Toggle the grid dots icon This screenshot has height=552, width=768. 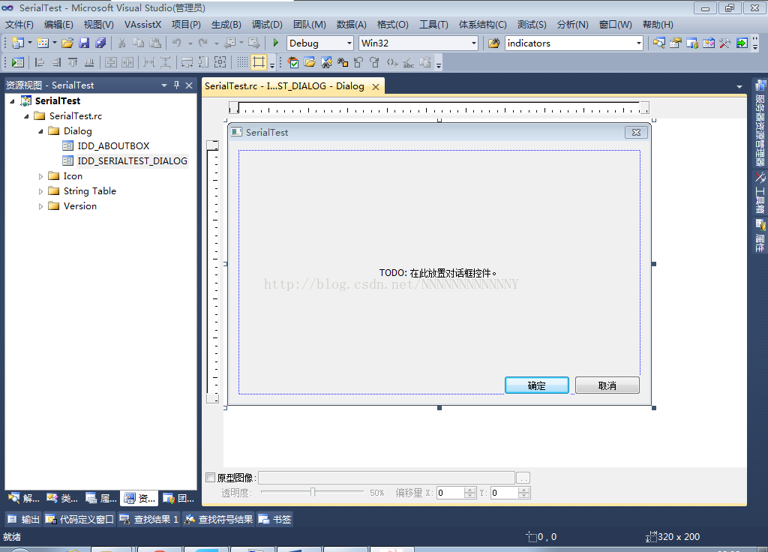tap(242, 62)
